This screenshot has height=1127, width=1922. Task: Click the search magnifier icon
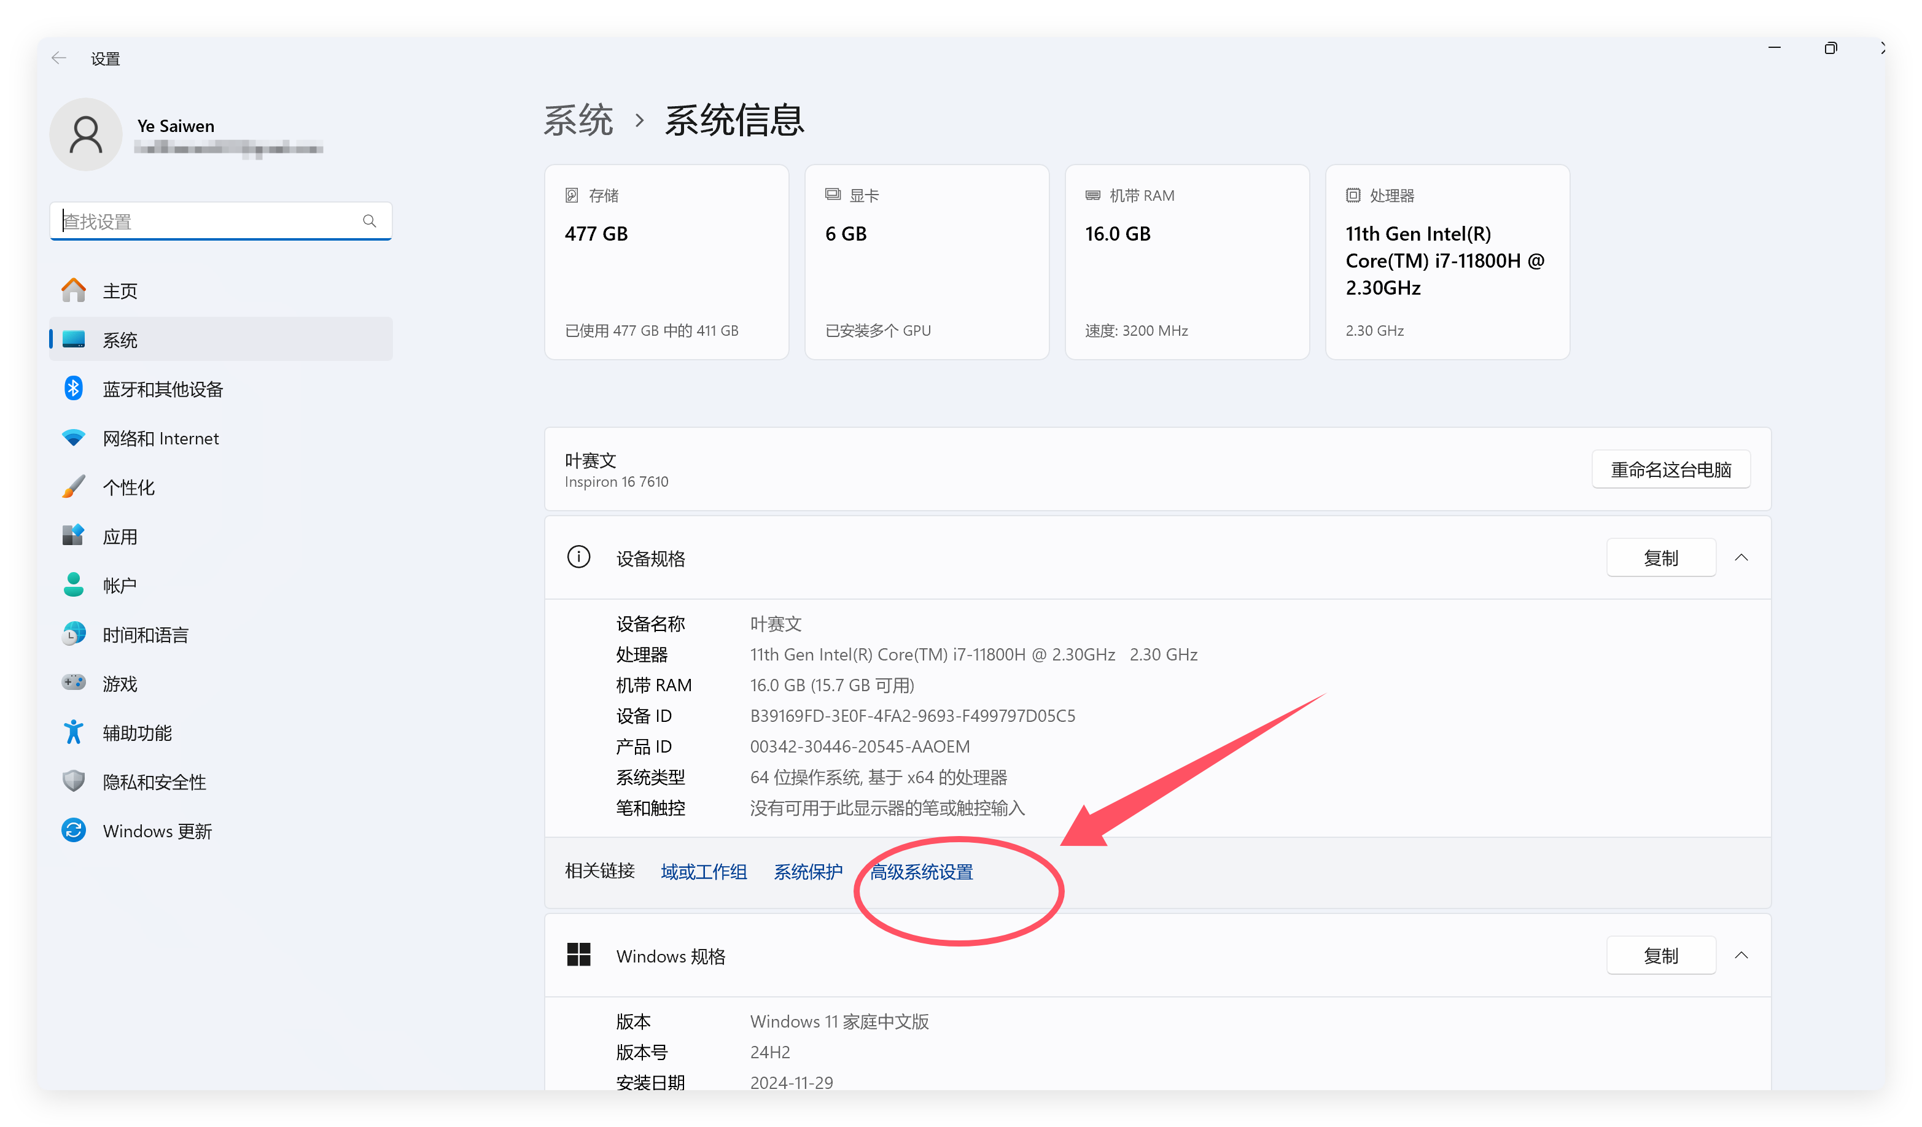coord(370,221)
